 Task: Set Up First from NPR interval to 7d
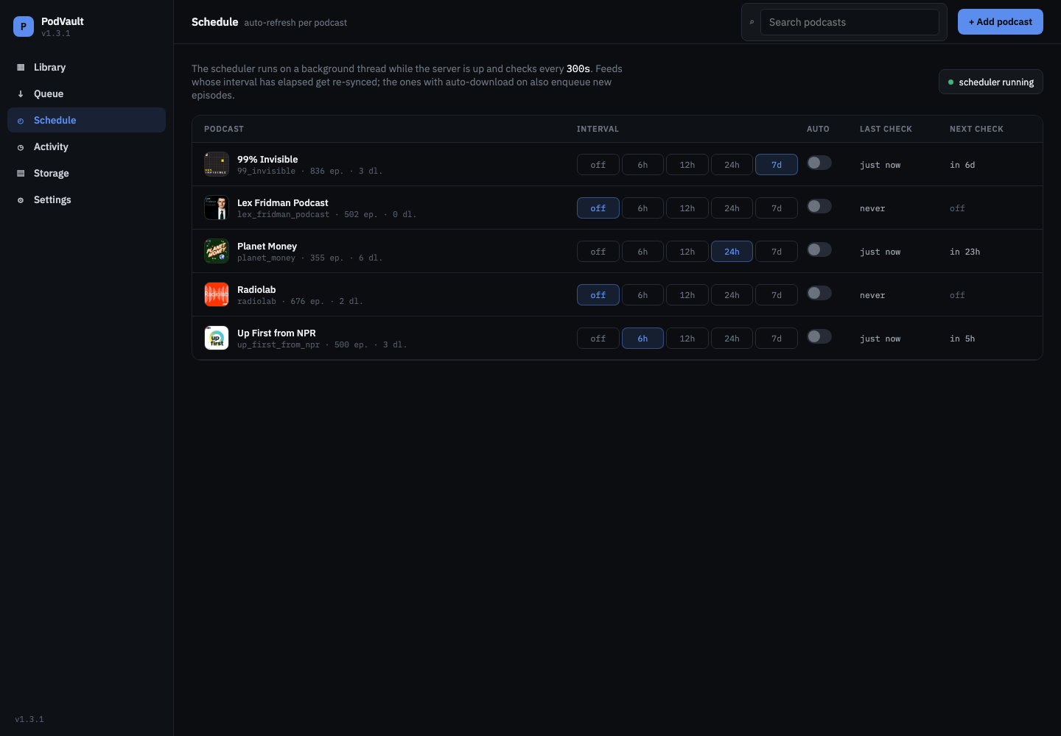click(777, 339)
